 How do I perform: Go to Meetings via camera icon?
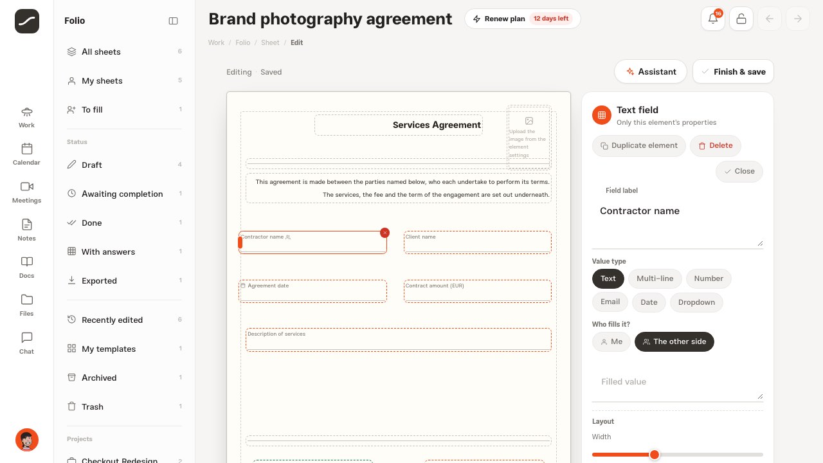(26, 192)
